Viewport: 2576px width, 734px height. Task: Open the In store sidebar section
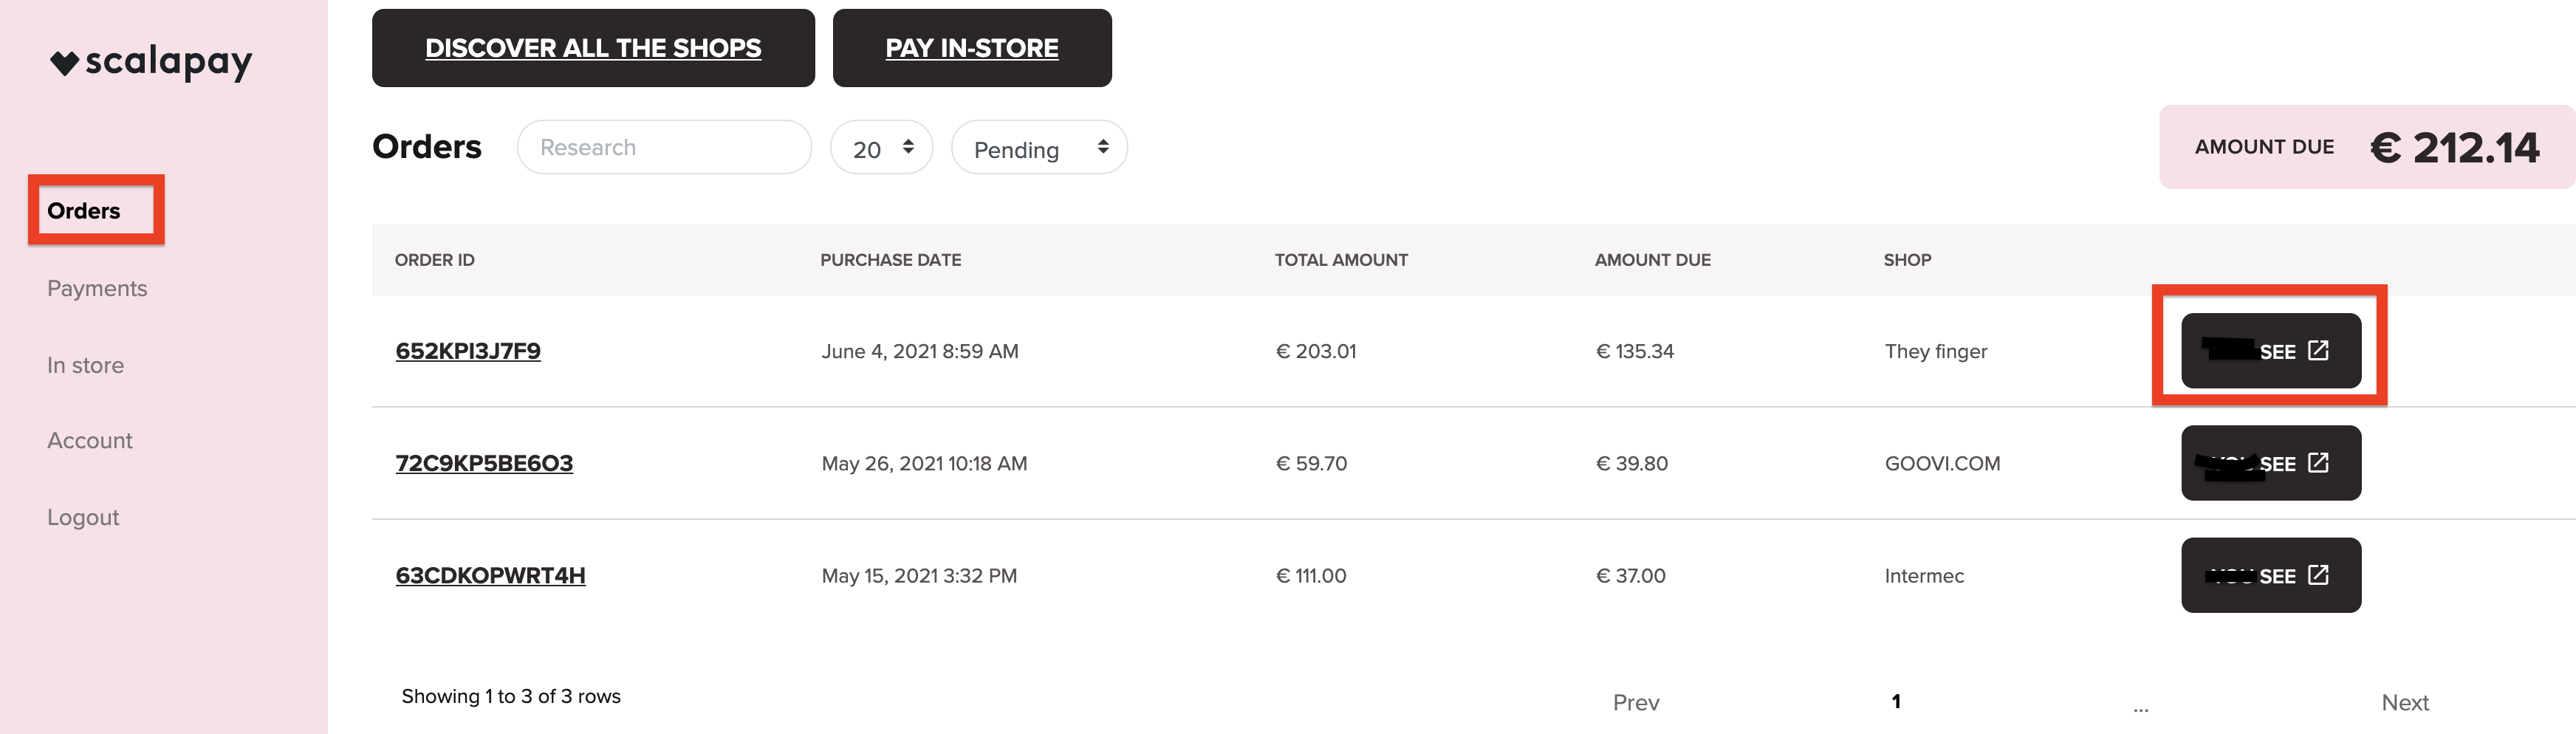pyautogui.click(x=85, y=365)
